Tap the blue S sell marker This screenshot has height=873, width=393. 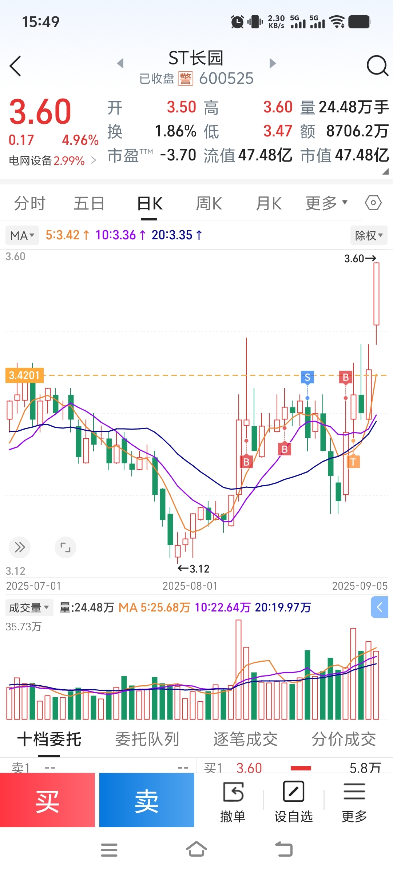tap(307, 377)
